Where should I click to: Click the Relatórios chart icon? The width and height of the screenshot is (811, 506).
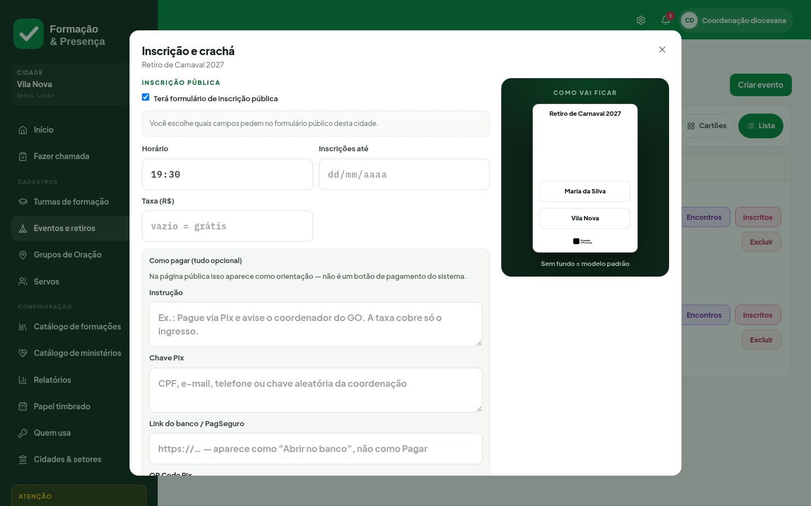coord(23,380)
